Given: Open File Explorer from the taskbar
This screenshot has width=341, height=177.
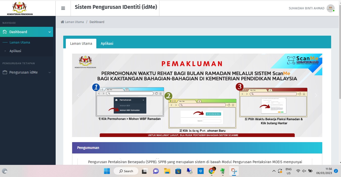Looking at the screenshot, I should [167, 171].
